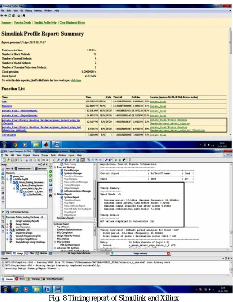The image size is (233, 302).
Task: Click the Synthesis Report list vertical scrollbar thumb
Action: point(94,230)
